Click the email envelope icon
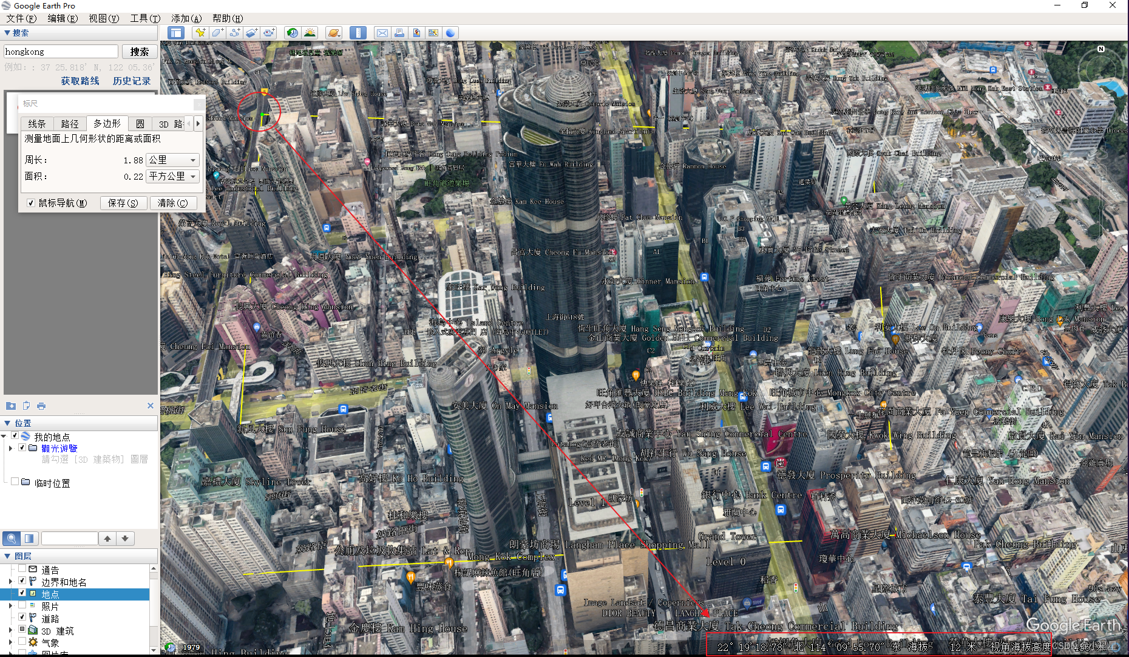This screenshot has height=657, width=1129. pyautogui.click(x=382, y=33)
